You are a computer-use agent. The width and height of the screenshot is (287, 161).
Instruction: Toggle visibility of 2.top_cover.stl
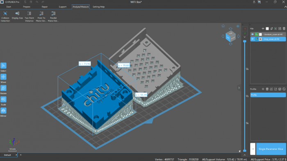[x=253, y=39]
